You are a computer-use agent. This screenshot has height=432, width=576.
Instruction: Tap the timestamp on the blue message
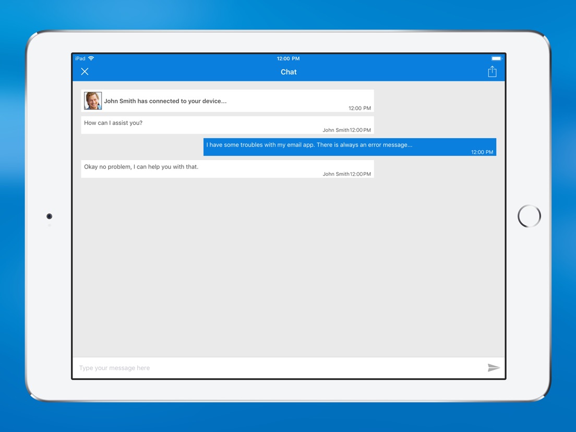point(482,152)
